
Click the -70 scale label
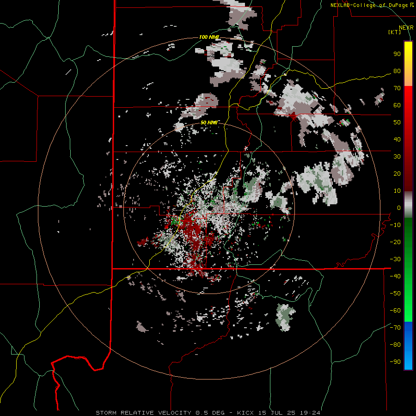click(395, 328)
